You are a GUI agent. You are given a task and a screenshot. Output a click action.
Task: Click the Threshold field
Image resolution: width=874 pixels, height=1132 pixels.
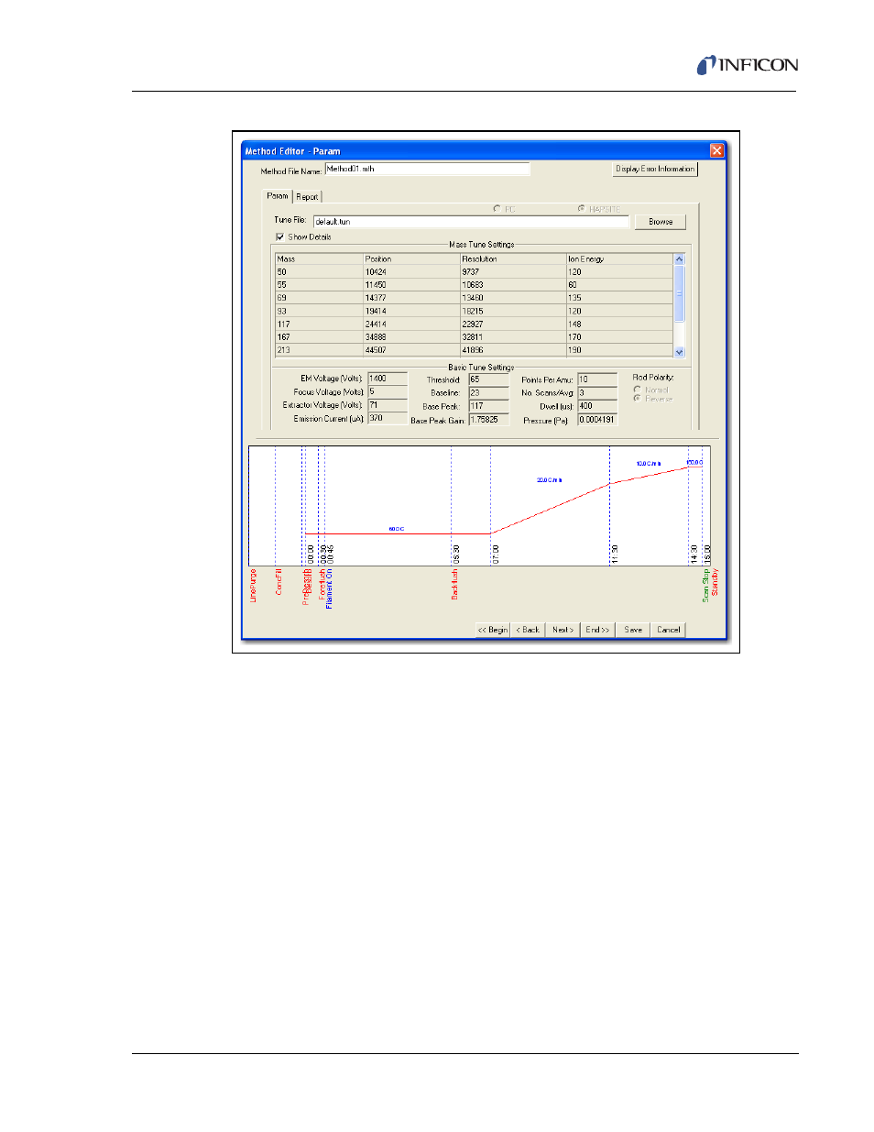488,379
